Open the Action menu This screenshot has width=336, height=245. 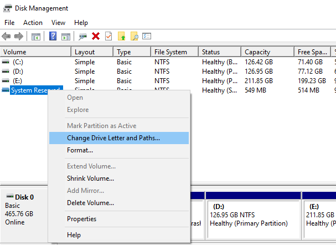33,23
